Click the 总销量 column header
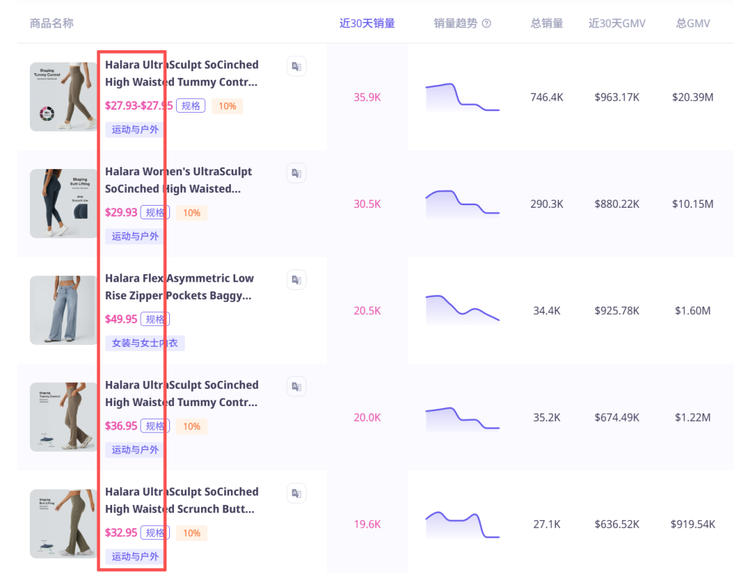 (x=546, y=24)
